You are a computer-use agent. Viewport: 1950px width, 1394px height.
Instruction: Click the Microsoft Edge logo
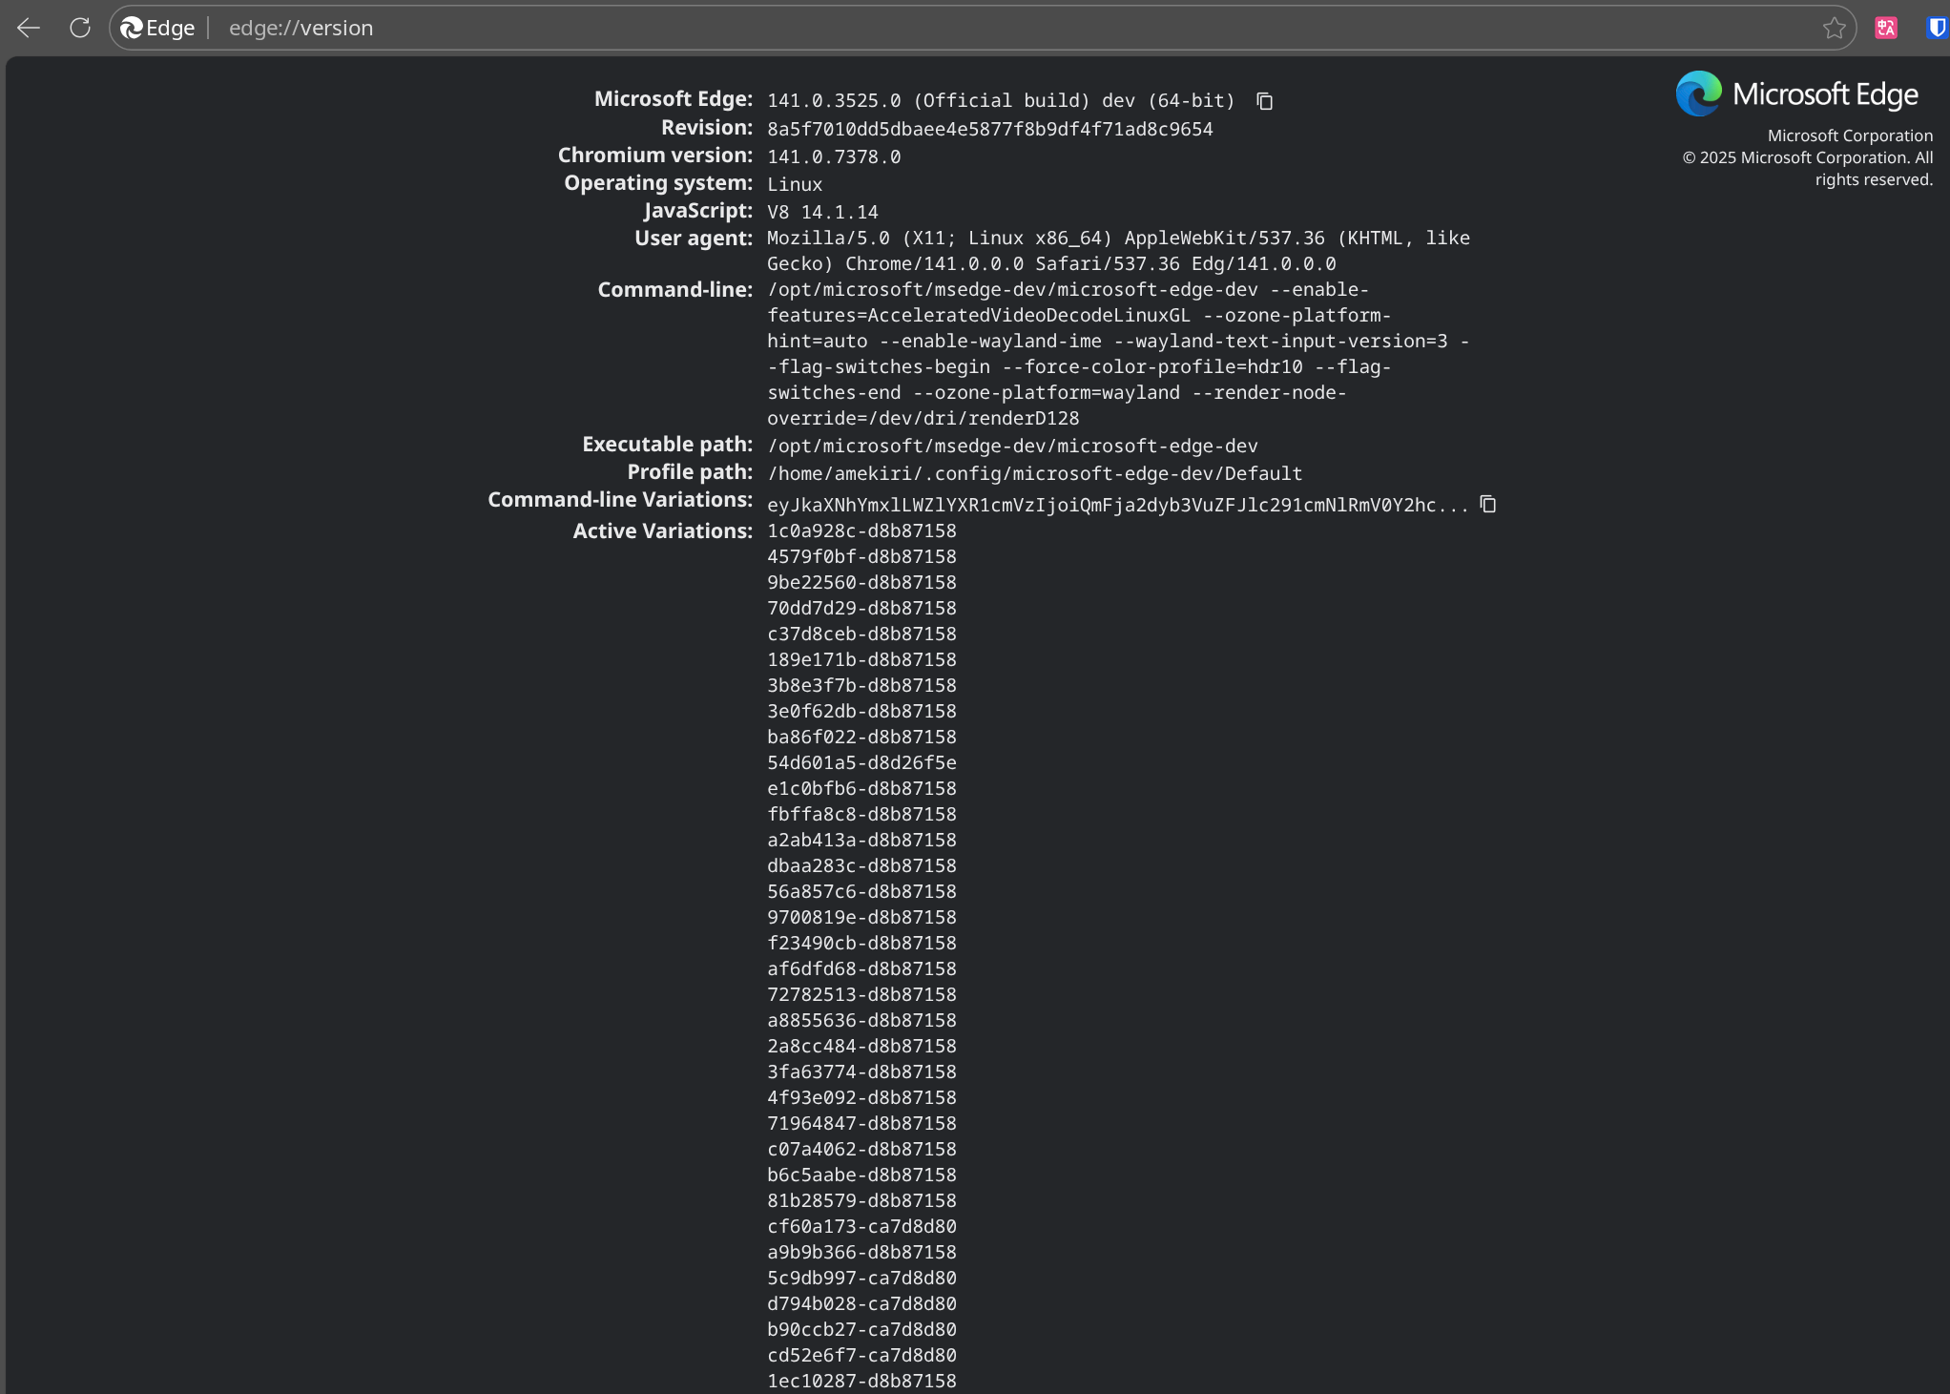click(1796, 94)
